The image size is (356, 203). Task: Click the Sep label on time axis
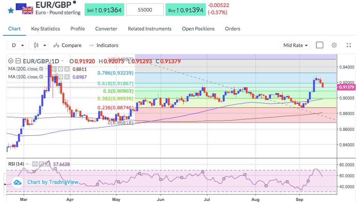point(300,200)
